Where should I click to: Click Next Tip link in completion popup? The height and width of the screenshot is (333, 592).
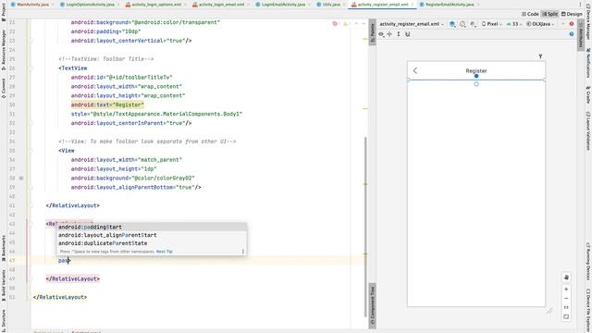click(165, 252)
